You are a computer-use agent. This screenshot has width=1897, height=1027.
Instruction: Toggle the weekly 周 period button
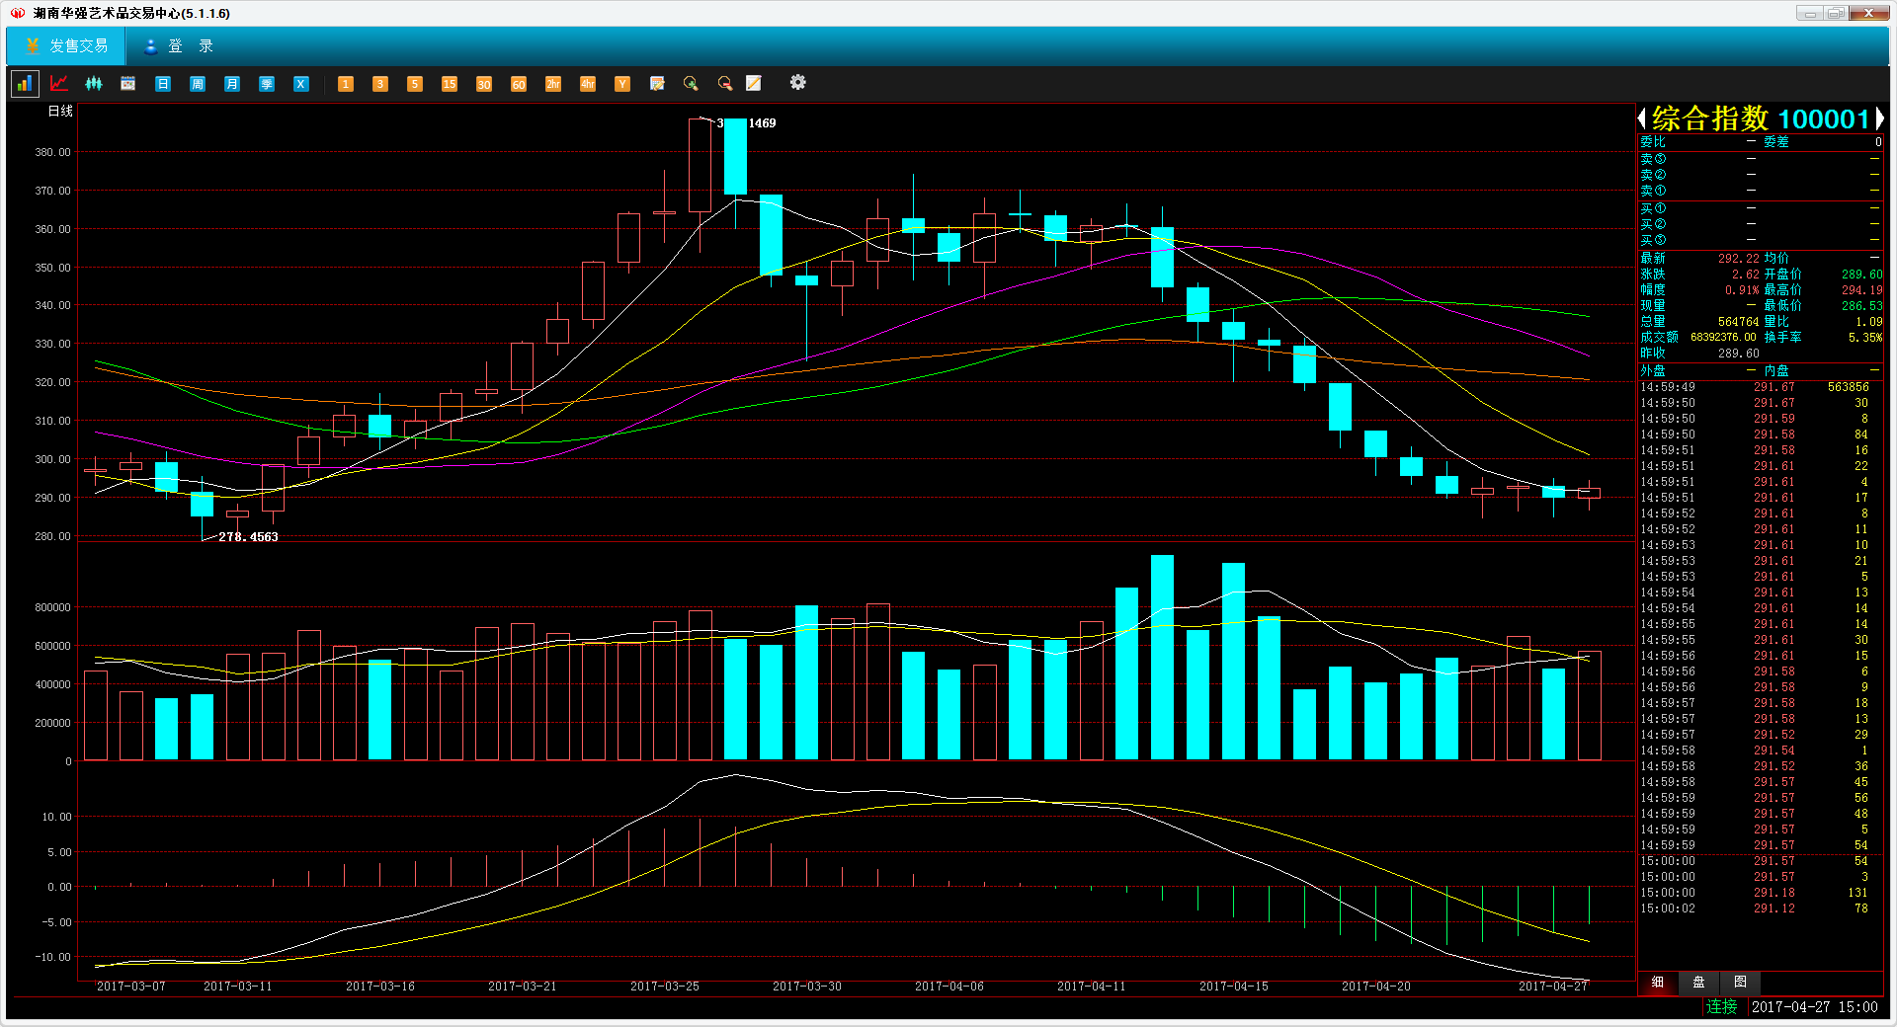(x=198, y=84)
